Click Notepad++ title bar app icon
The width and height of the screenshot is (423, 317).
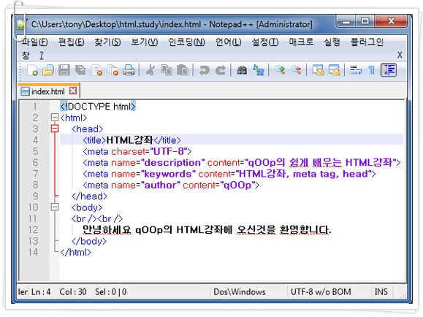point(21,24)
